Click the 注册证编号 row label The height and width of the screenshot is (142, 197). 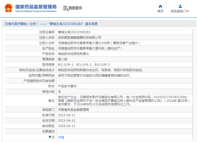47,32
